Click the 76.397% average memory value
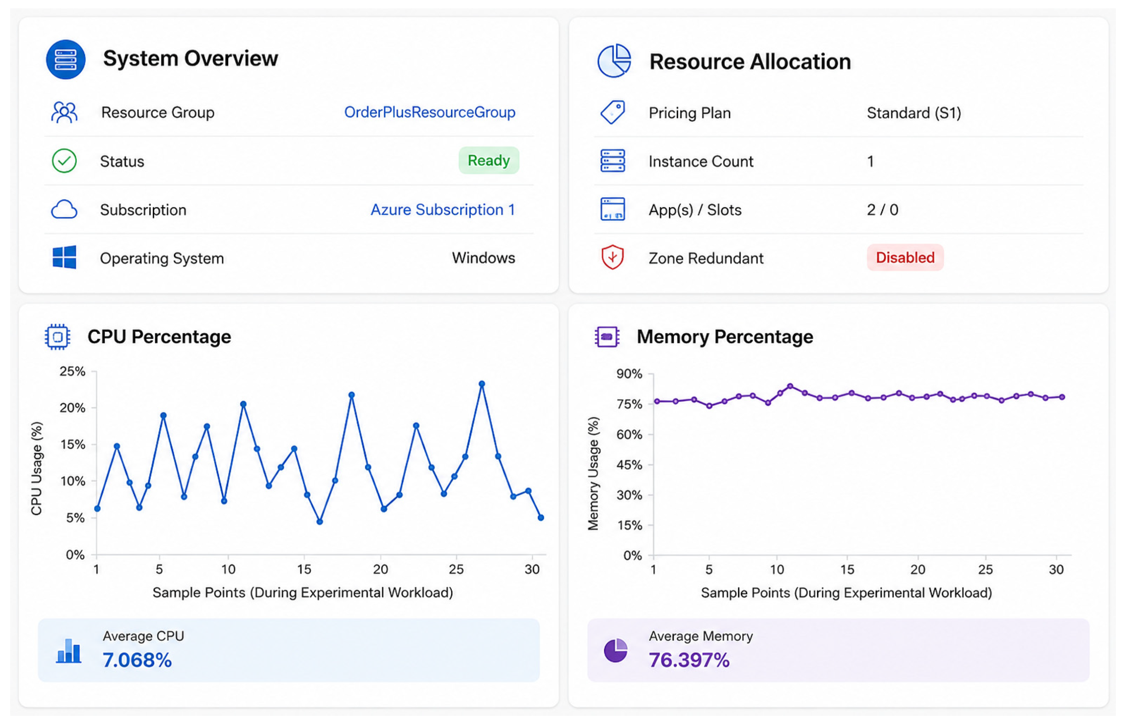This screenshot has height=728, width=1126. (689, 660)
